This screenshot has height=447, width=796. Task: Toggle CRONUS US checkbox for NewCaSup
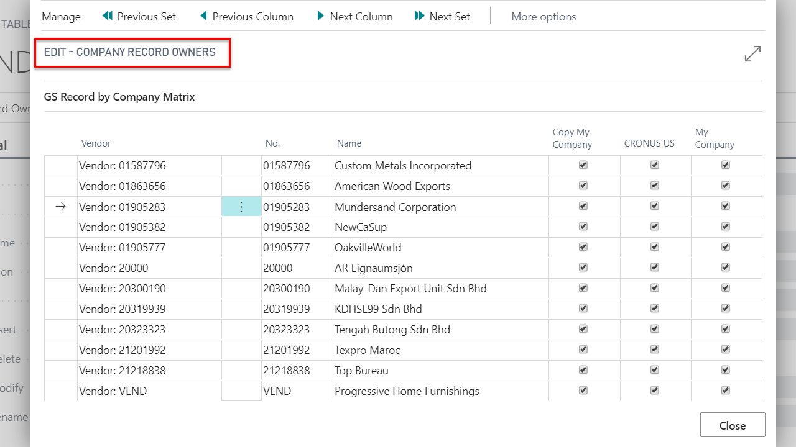coord(654,227)
